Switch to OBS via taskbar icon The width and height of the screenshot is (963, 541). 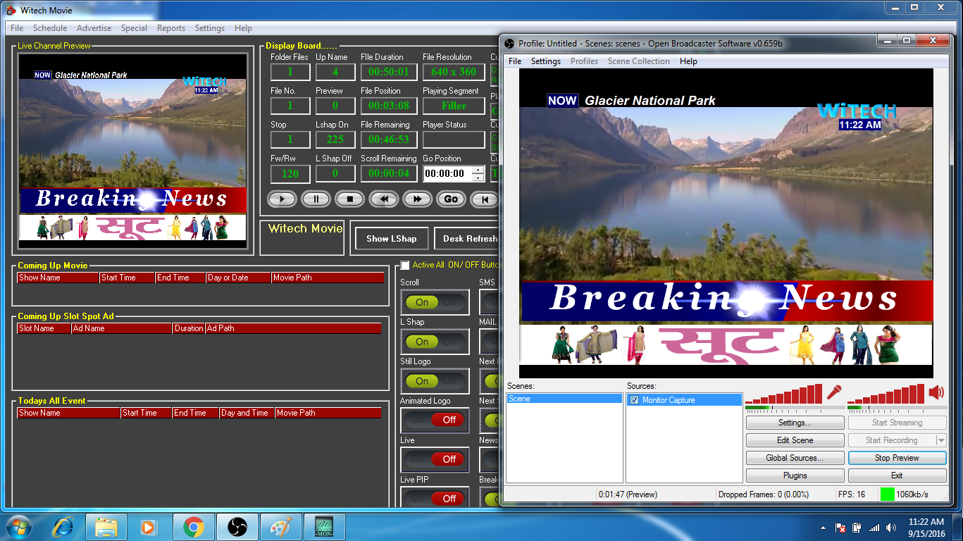coord(237,527)
